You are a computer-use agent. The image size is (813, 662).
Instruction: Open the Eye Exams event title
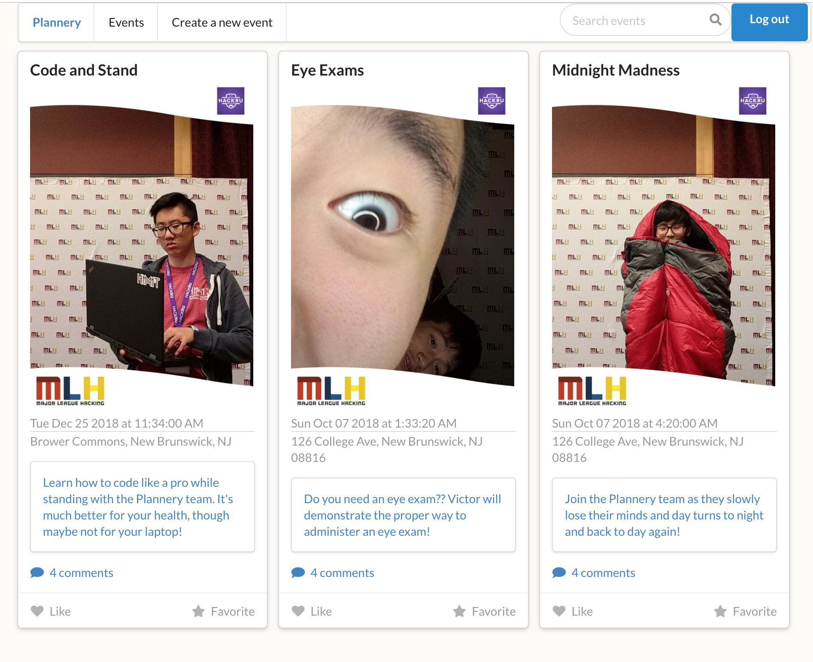point(328,70)
